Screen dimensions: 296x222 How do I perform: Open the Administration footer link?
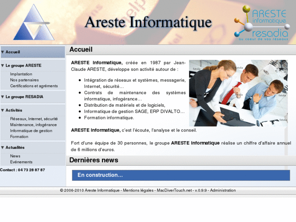point(223,190)
